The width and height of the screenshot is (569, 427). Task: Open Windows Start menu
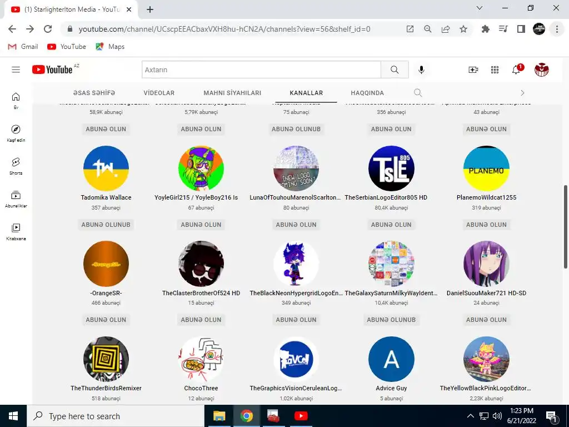pos(13,416)
